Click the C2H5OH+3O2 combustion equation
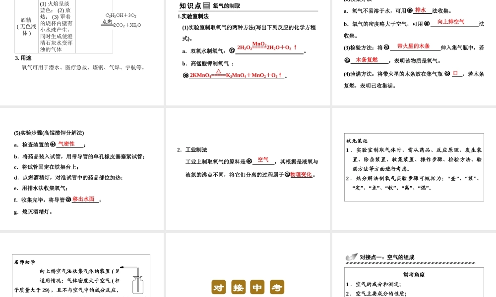Viewport: 496px width, 297px height. click(122, 20)
